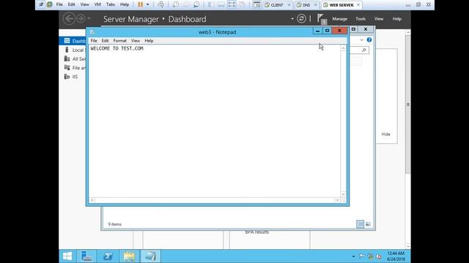Open Server Manager notifications flag

pyautogui.click(x=322, y=19)
